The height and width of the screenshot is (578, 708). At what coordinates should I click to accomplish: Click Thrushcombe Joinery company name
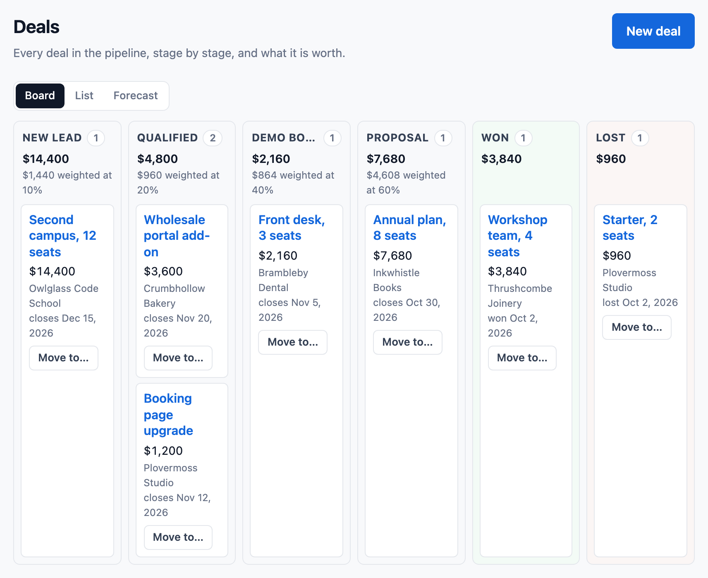(x=520, y=296)
